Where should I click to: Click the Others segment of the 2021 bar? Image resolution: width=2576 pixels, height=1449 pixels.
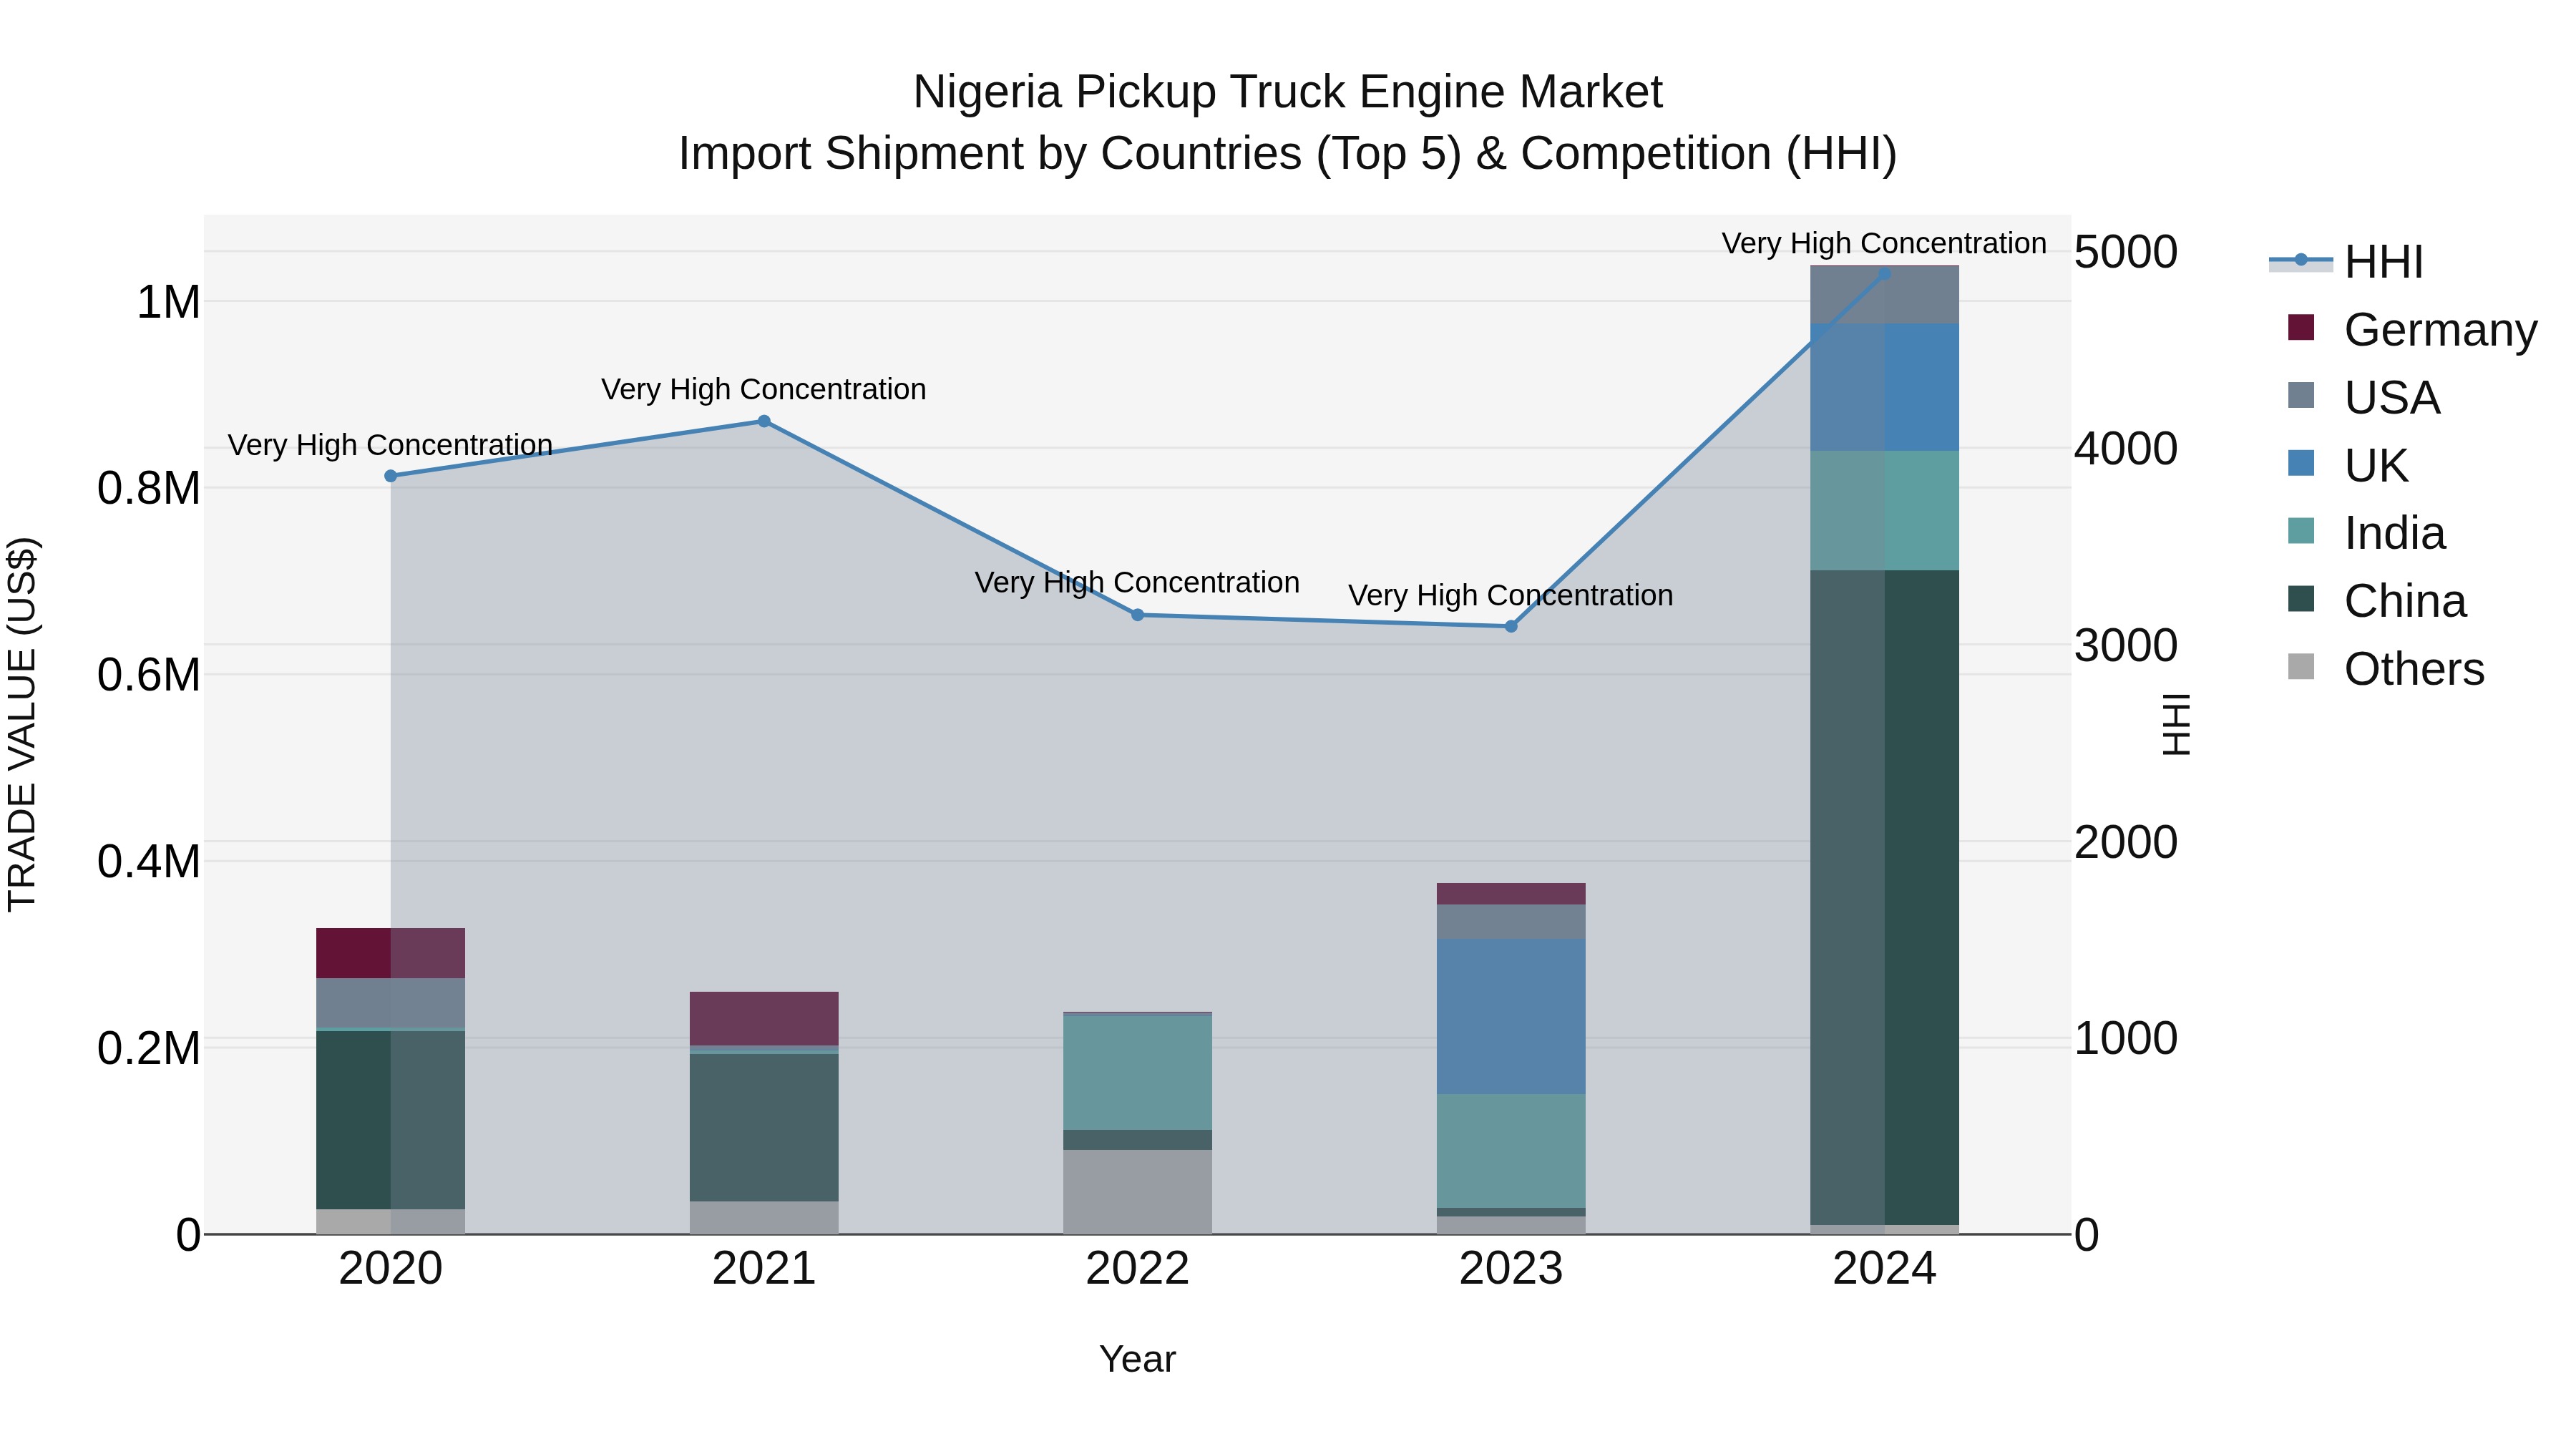(x=764, y=1218)
